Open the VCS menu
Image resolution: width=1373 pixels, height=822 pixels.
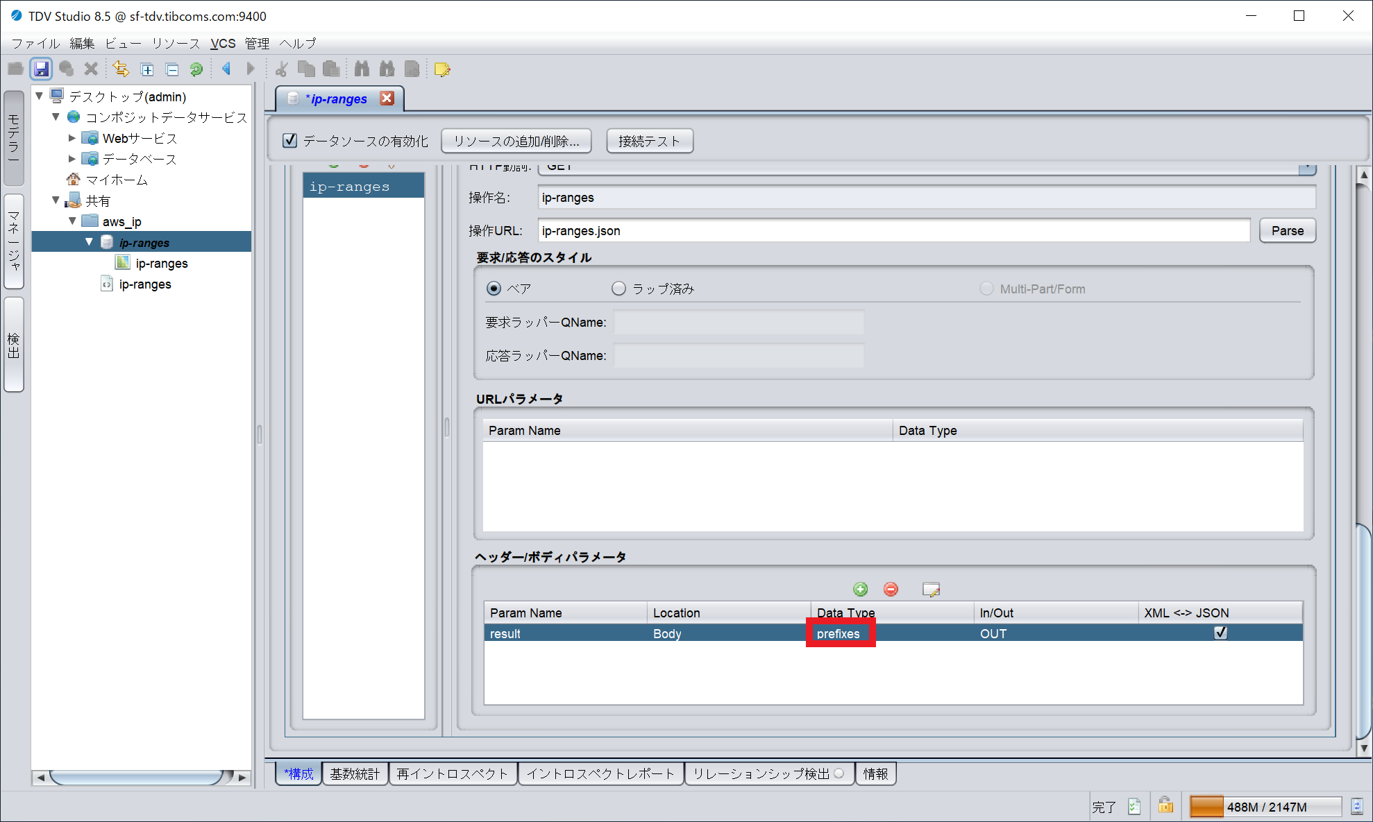[x=223, y=43]
